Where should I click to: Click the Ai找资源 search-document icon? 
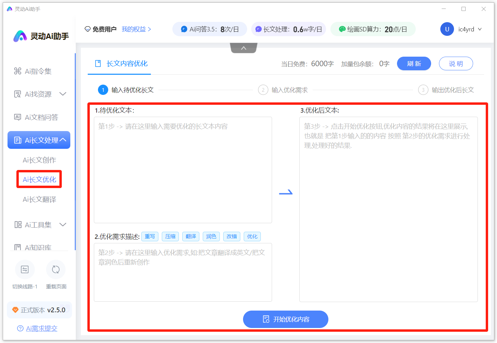[x=17, y=94]
